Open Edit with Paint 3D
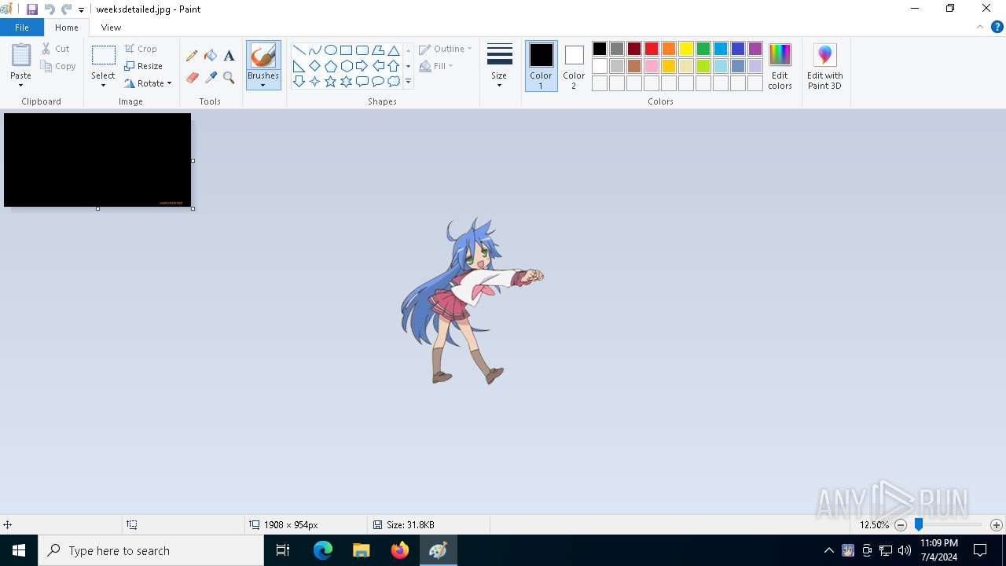 click(824, 67)
